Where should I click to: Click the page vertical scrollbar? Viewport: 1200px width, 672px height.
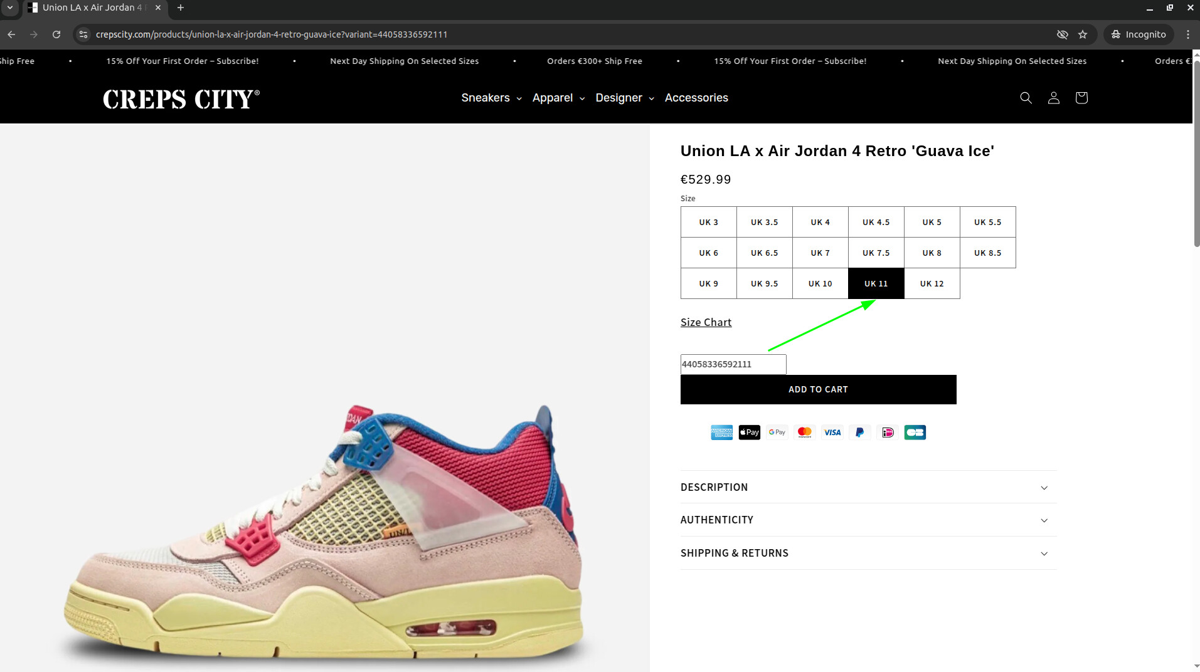pyautogui.click(x=1196, y=154)
